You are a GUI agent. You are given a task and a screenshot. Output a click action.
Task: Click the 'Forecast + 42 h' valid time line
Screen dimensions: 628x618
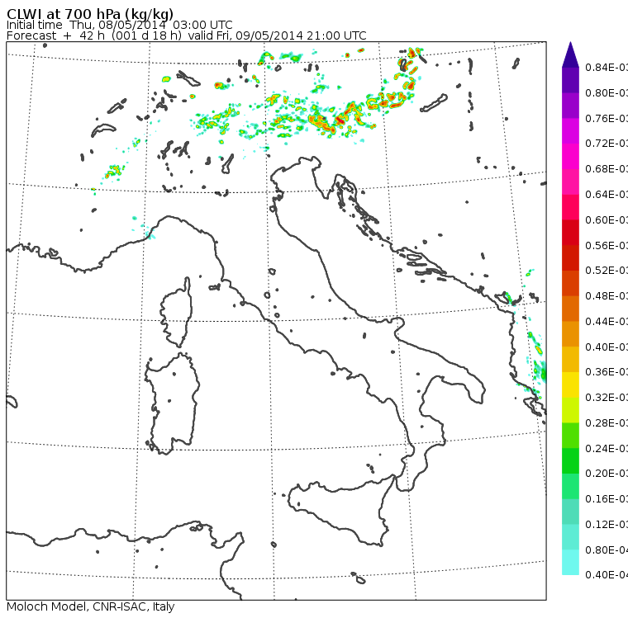(x=186, y=35)
